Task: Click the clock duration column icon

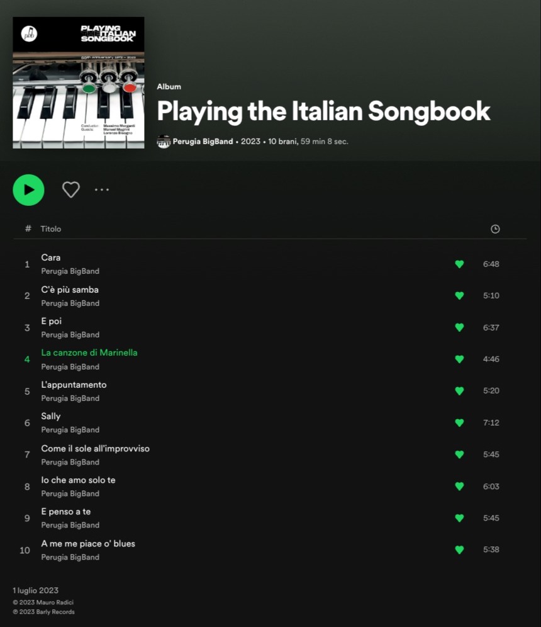Action: [495, 229]
